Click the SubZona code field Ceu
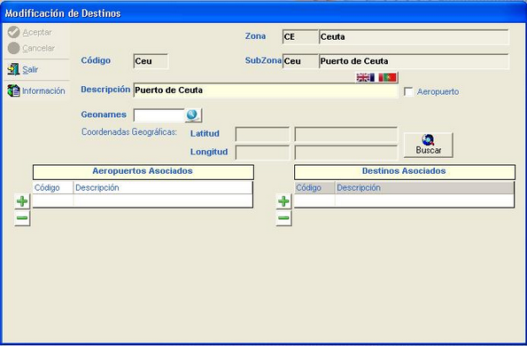The height and width of the screenshot is (346, 527). pyautogui.click(x=300, y=61)
